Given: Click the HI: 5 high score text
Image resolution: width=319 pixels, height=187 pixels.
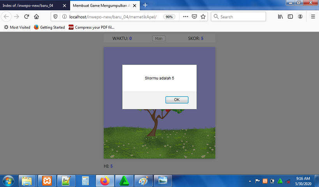Looking at the screenshot, I should (x=108, y=166).
